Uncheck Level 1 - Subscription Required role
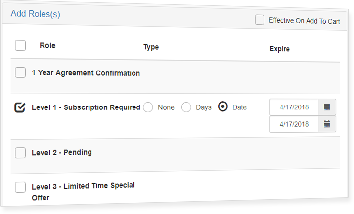 pos(20,107)
